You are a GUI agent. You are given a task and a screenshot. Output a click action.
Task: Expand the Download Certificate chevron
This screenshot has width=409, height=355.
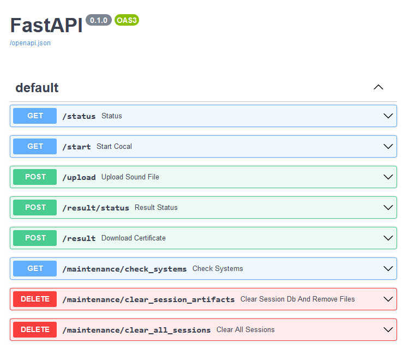(388, 238)
